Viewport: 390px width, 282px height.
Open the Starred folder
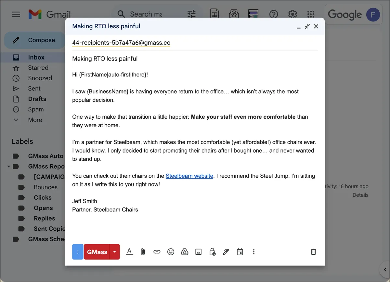tap(38, 68)
